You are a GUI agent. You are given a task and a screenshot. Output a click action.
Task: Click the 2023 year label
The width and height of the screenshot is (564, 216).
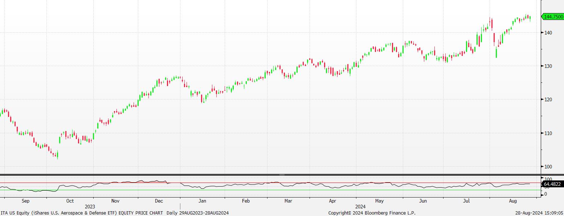(90, 206)
